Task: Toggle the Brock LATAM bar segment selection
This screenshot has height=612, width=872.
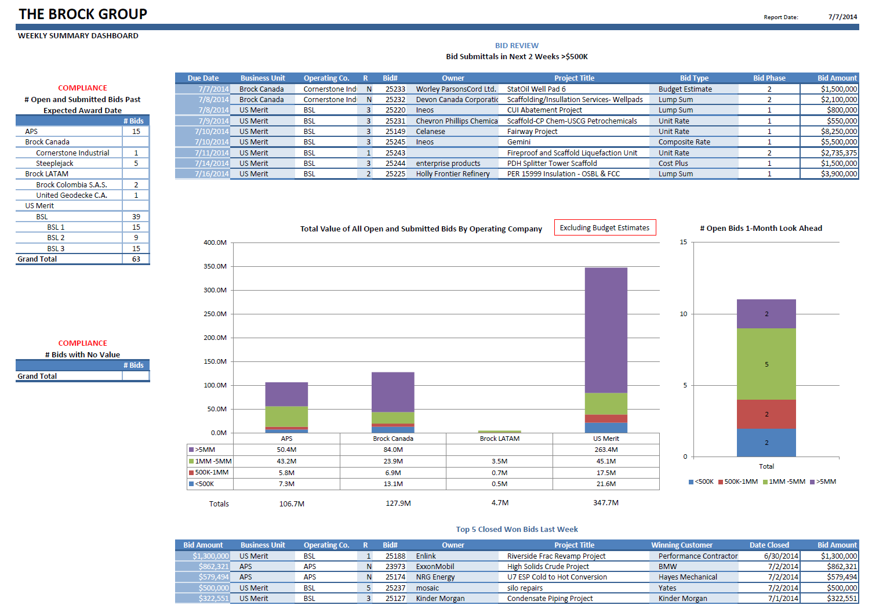Action: (499, 432)
